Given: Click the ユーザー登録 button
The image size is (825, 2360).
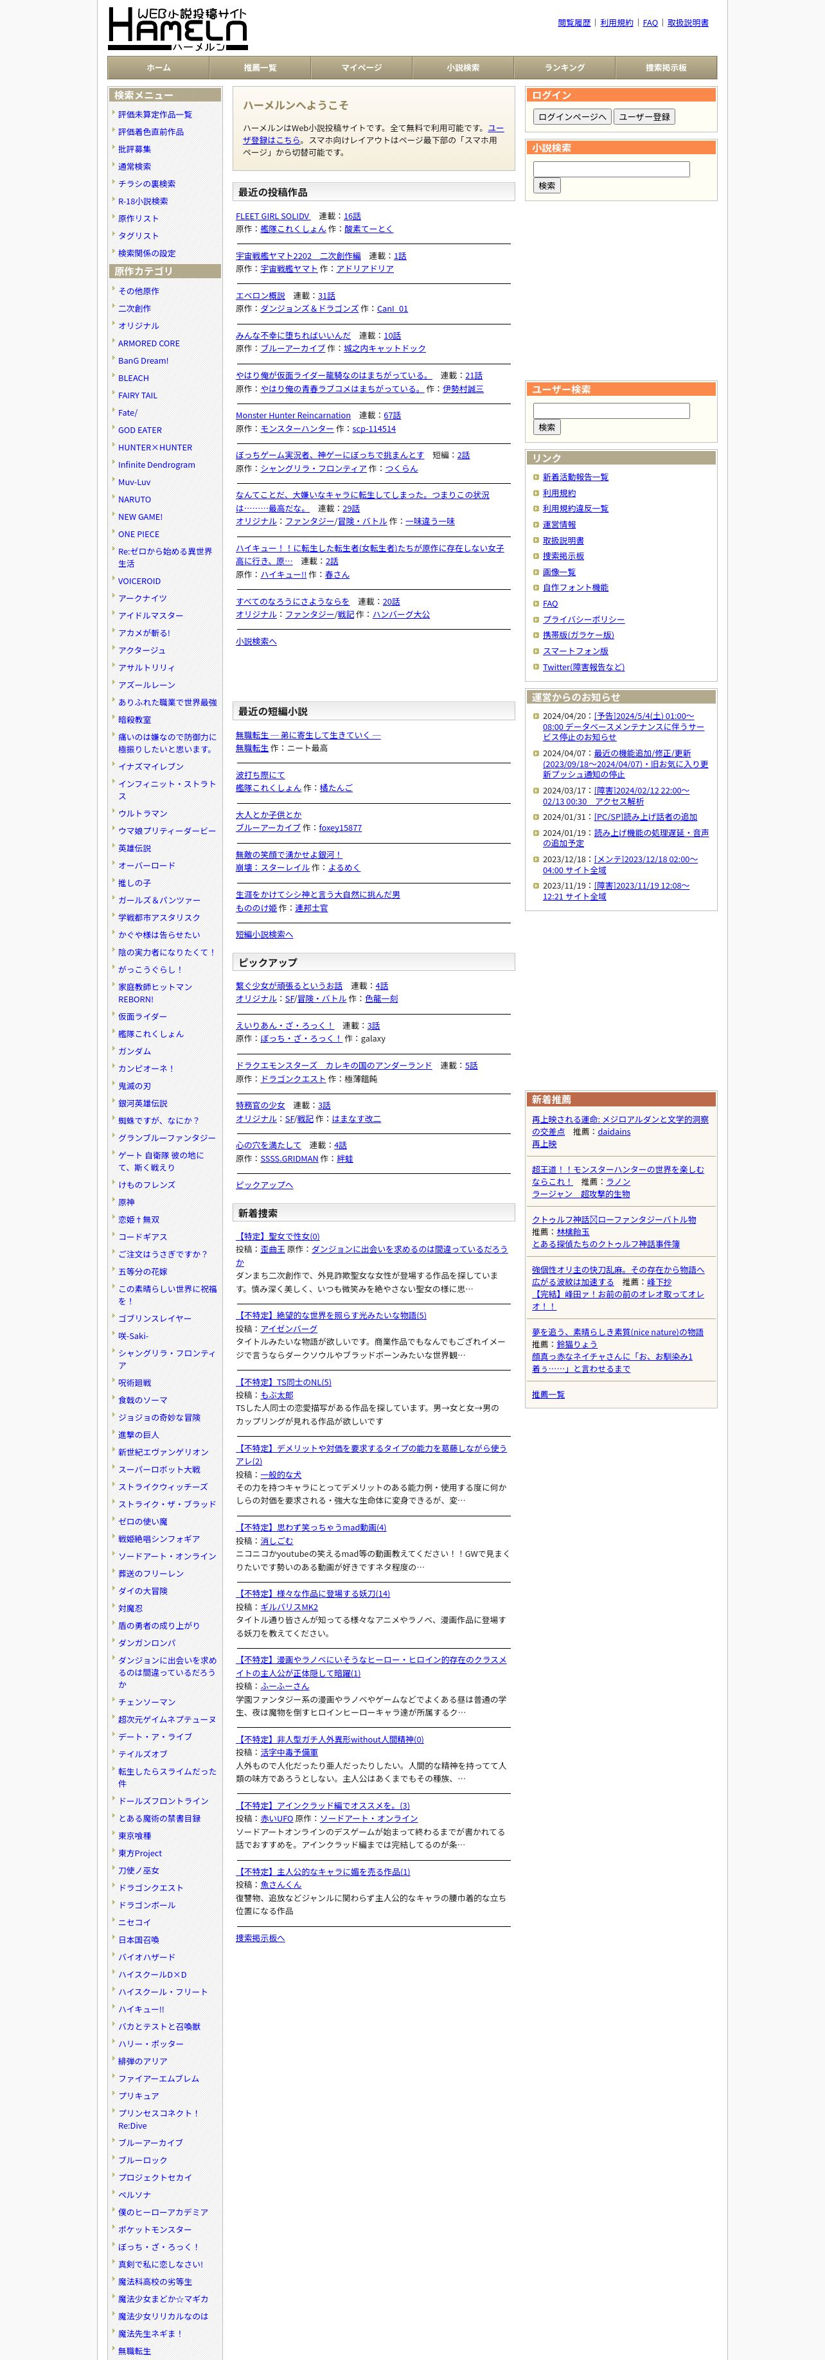Looking at the screenshot, I should pos(644,116).
